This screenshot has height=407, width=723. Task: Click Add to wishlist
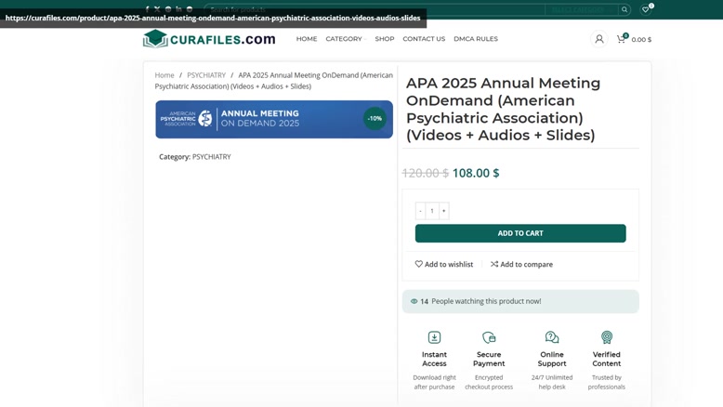pyautogui.click(x=444, y=264)
